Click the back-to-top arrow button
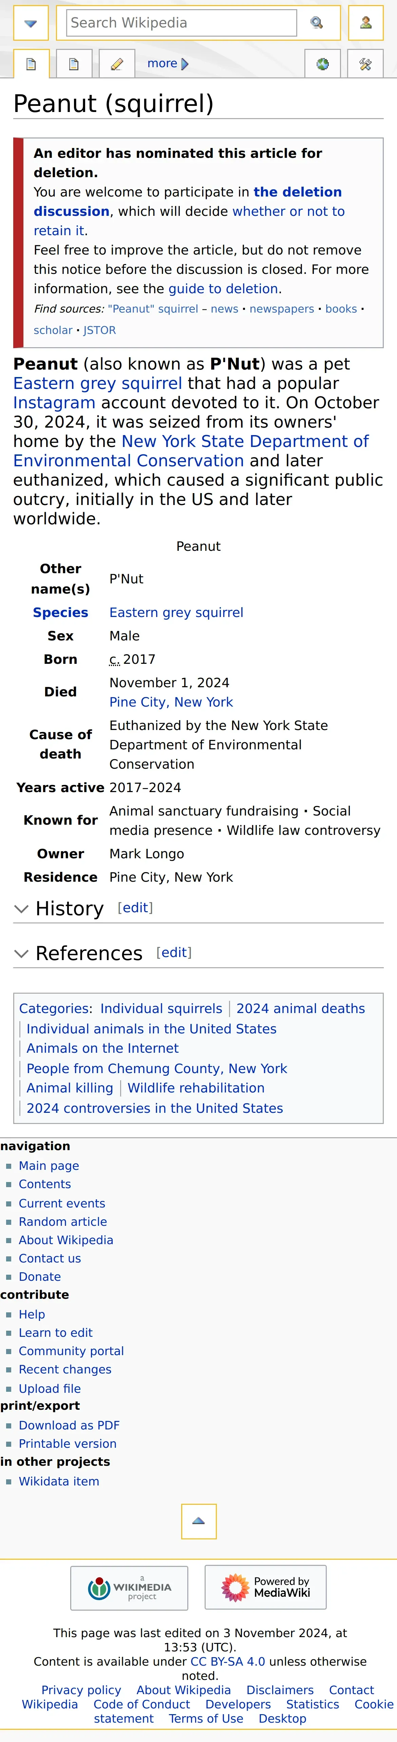 click(x=199, y=1521)
